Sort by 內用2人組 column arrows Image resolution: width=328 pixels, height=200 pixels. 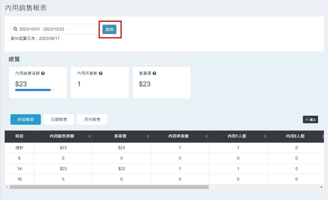coord(323,136)
